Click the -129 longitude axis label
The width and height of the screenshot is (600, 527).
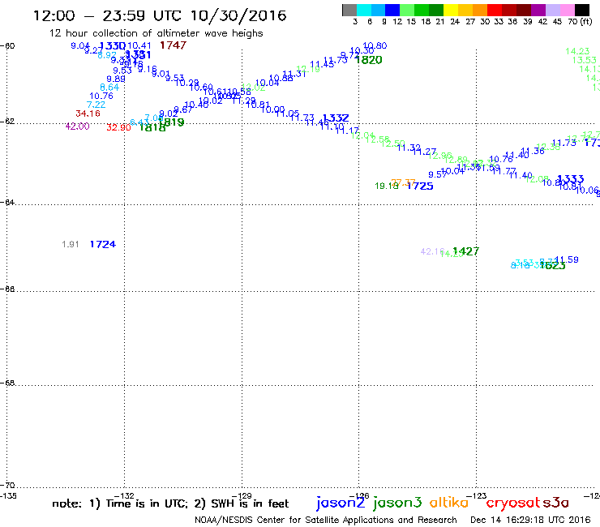pos(242,496)
